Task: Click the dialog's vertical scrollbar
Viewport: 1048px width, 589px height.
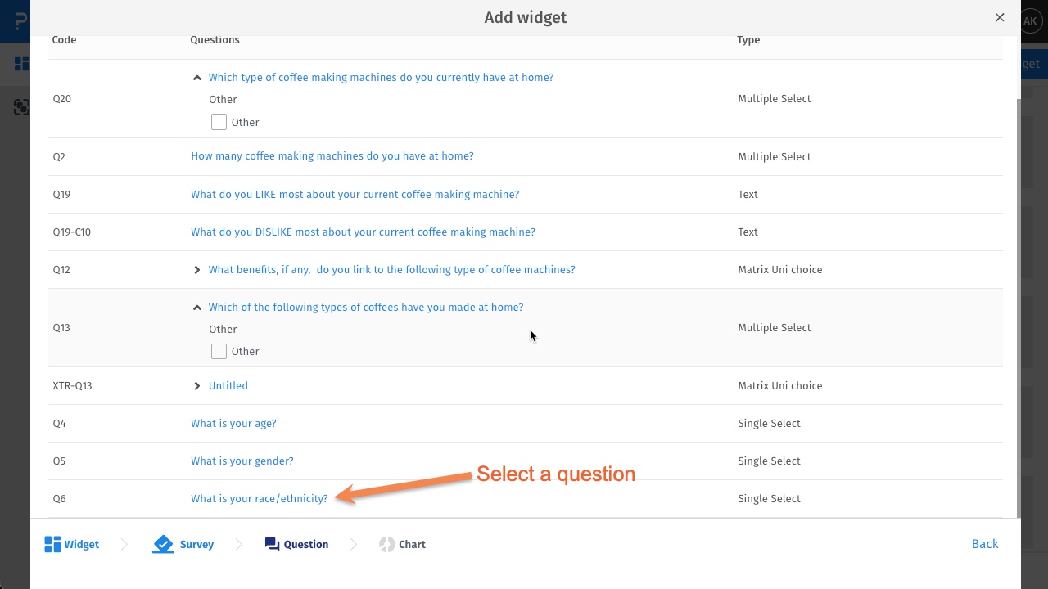Action: click(x=1019, y=303)
